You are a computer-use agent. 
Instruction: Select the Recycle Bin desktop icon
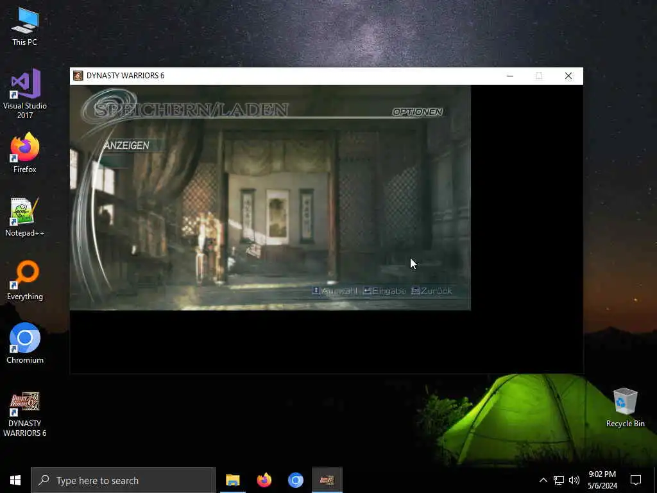pos(625,408)
